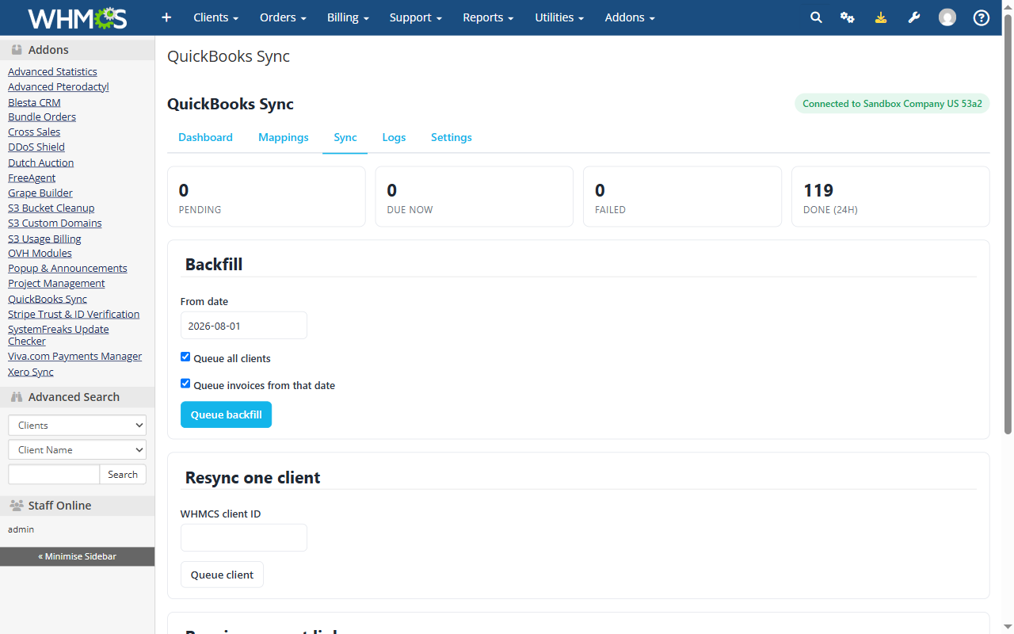Open the Grape Builder link

40,193
